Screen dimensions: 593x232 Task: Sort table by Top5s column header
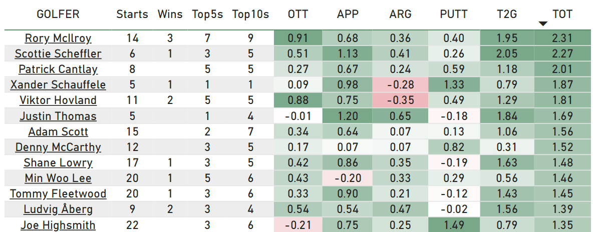coord(207,14)
